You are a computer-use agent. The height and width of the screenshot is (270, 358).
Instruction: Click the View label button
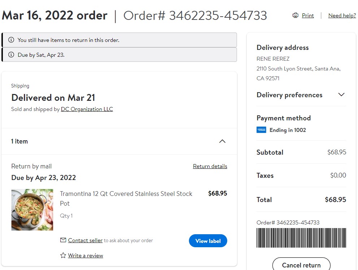tap(208, 241)
